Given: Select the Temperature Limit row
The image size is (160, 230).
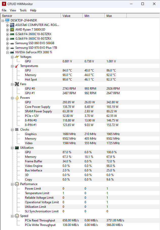Looking at the screenshot, I should click(x=92, y=193).
